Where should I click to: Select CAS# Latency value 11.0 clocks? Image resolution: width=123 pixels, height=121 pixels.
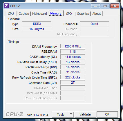73,57
